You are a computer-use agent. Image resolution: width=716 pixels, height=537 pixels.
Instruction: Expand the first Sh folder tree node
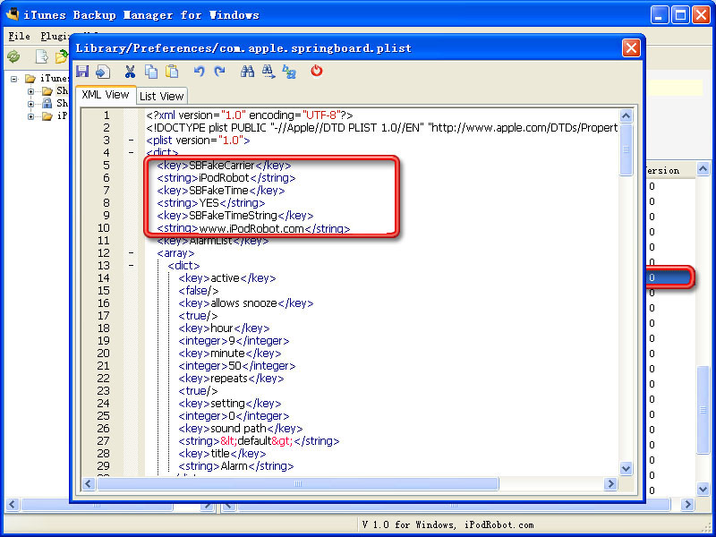pyautogui.click(x=30, y=91)
